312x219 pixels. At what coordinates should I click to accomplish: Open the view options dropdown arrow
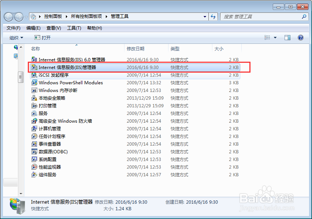(275, 38)
